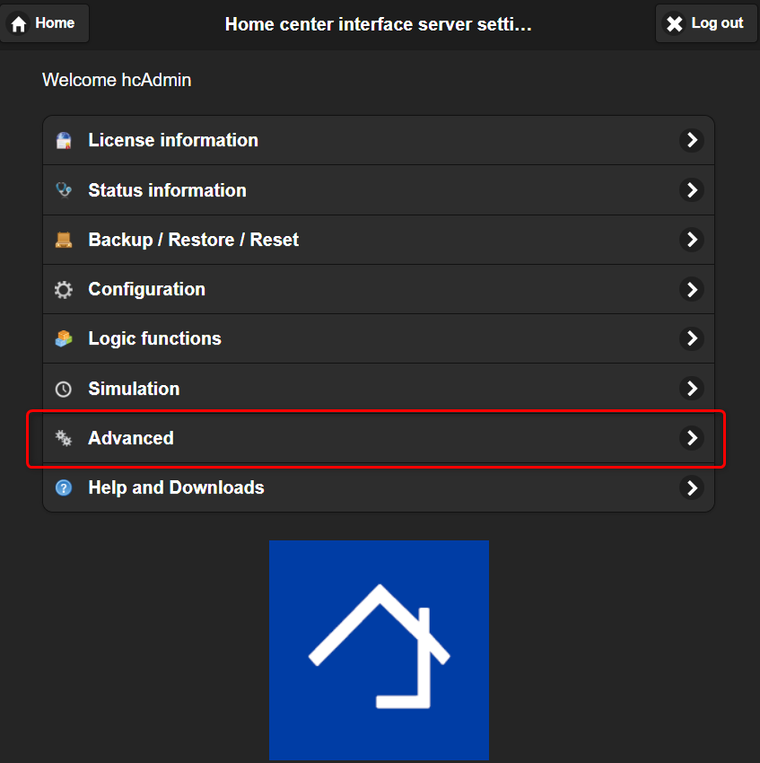Click the Simulation clock icon

(x=63, y=389)
